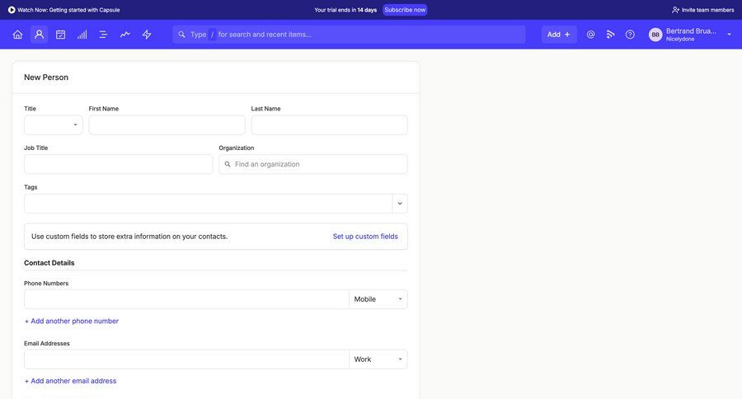Change email type from Work
This screenshot has height=399, width=742.
click(378, 359)
